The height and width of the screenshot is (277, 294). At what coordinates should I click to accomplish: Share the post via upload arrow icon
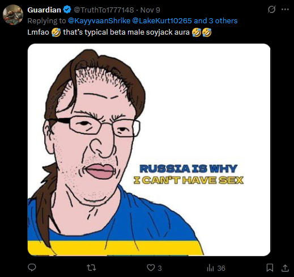(x=285, y=268)
